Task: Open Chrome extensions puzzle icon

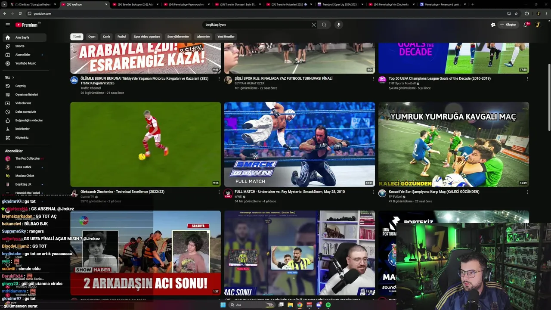Action: [527, 13]
